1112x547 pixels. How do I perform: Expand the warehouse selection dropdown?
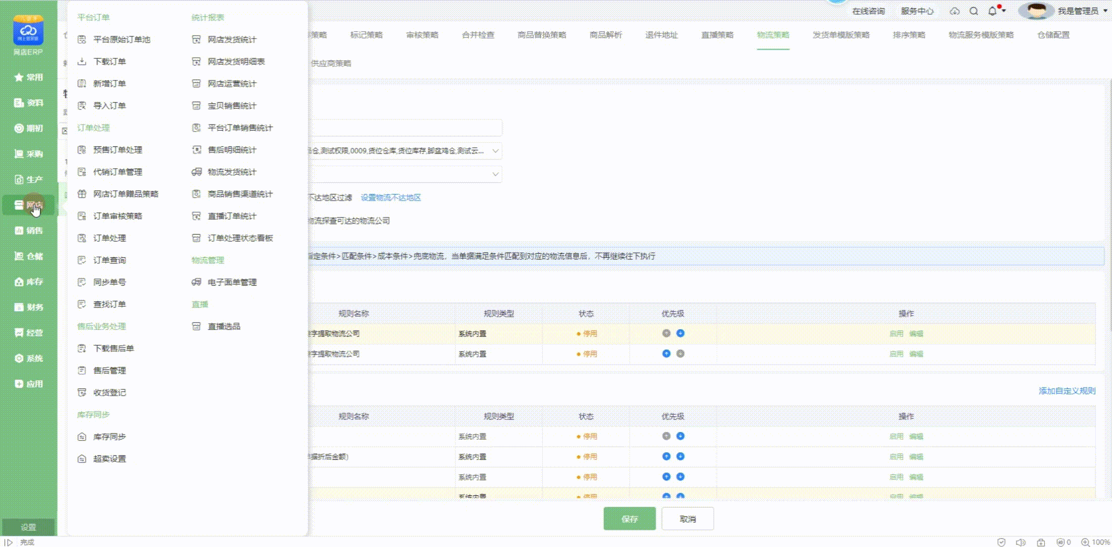495,151
